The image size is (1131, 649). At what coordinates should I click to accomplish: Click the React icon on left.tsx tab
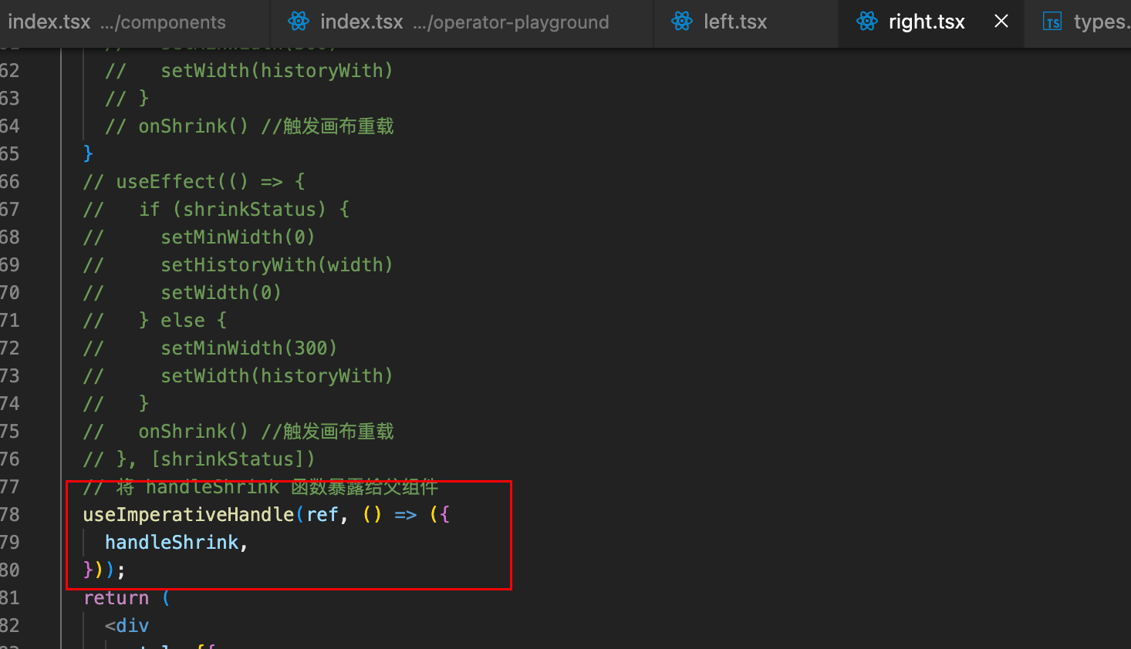click(682, 22)
